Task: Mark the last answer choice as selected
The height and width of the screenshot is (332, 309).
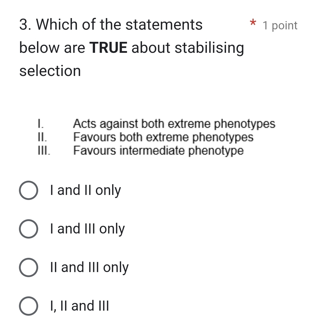Action: point(28,306)
